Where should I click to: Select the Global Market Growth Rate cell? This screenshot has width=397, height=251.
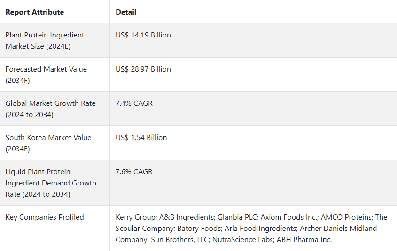click(50, 109)
